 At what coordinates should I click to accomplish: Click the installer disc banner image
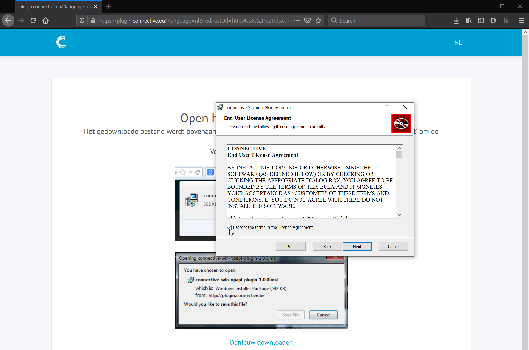pos(401,124)
